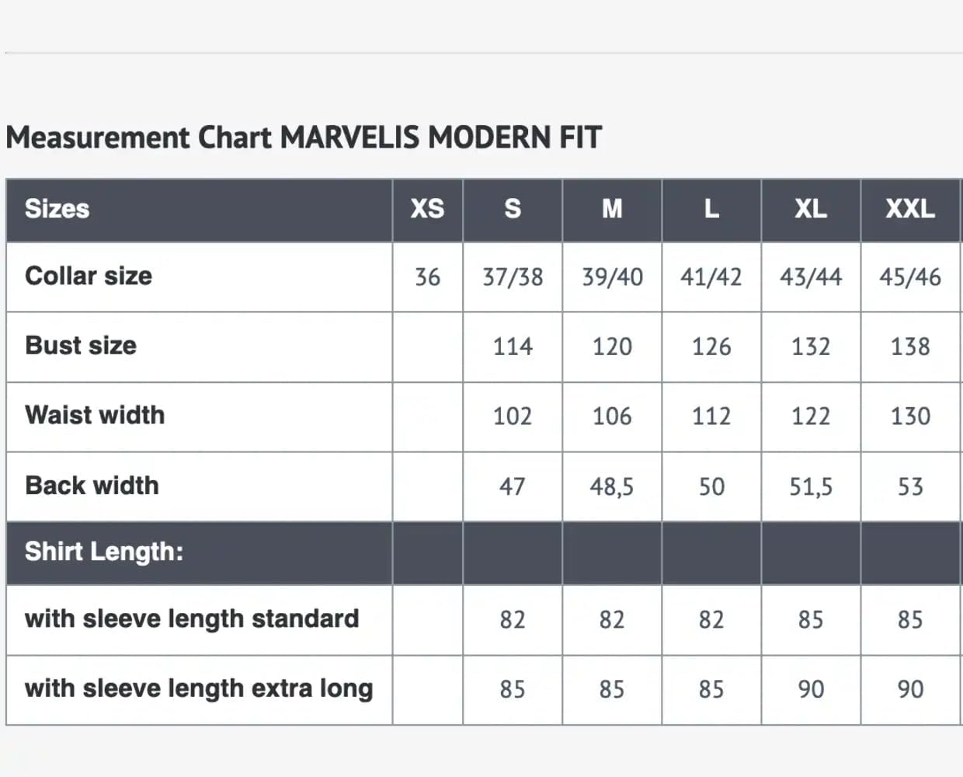Select waist width value 122

click(x=811, y=416)
